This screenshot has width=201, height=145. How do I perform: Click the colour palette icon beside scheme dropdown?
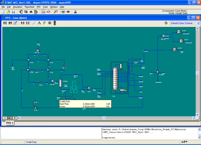pyautogui.click(x=166, y=23)
